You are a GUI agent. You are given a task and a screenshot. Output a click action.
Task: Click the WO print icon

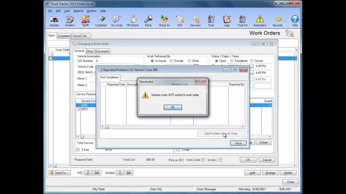(x=88, y=173)
